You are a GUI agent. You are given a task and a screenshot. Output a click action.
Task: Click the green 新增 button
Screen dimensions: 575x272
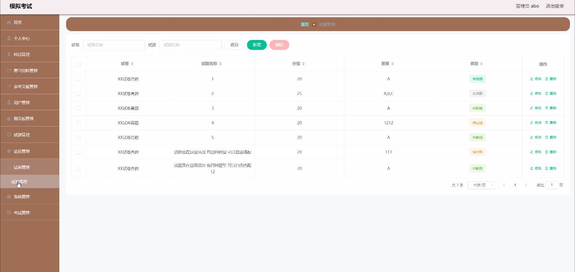pyautogui.click(x=257, y=45)
